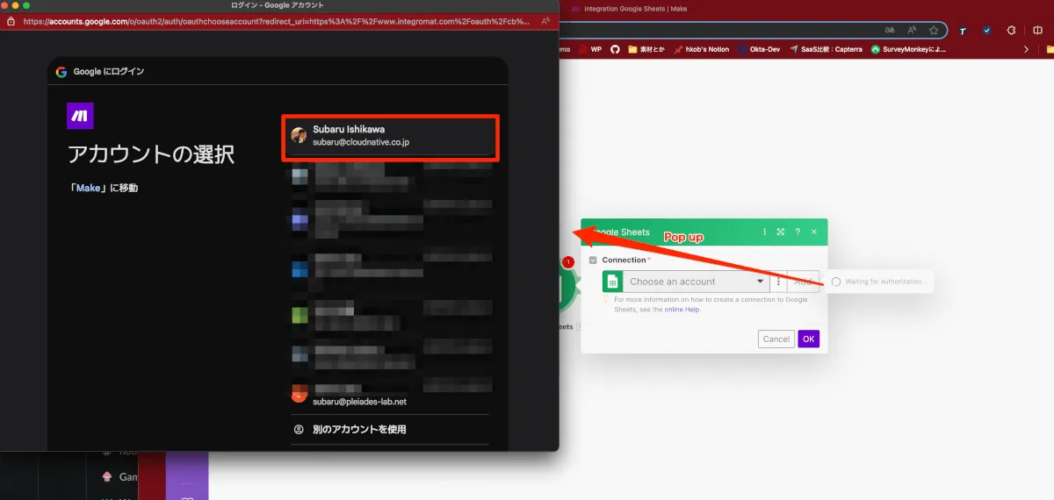Close the Google Sheets module dialog
Image resolution: width=1054 pixels, height=500 pixels.
[814, 232]
